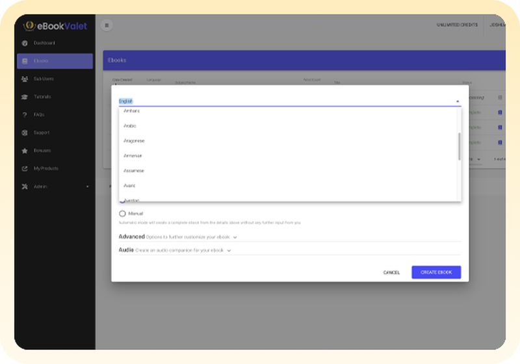The height and width of the screenshot is (364, 520).
Task: Click the Create Ebook button
Action: coord(436,272)
